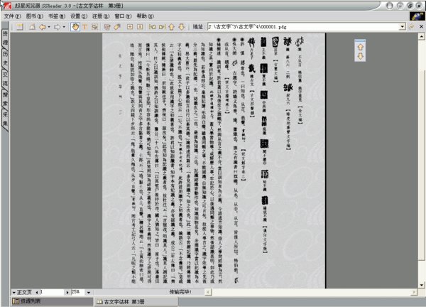Open the 设置 menu
Viewport: 426px width, 307px height.
[76, 15]
